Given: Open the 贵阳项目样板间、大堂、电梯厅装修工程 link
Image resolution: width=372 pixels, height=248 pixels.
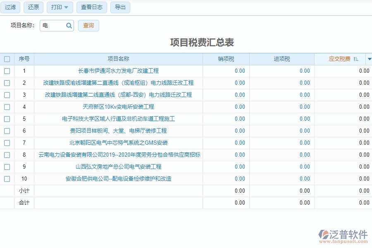Looking at the screenshot, I should coord(119,131).
